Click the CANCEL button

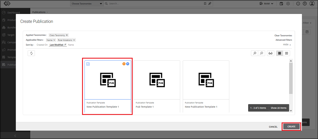click(273, 127)
